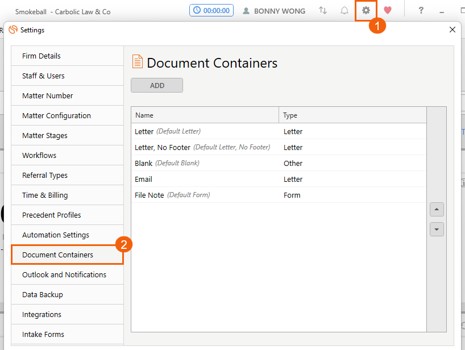Sort containers by the Name column header
465x350 pixels.
[205, 115]
